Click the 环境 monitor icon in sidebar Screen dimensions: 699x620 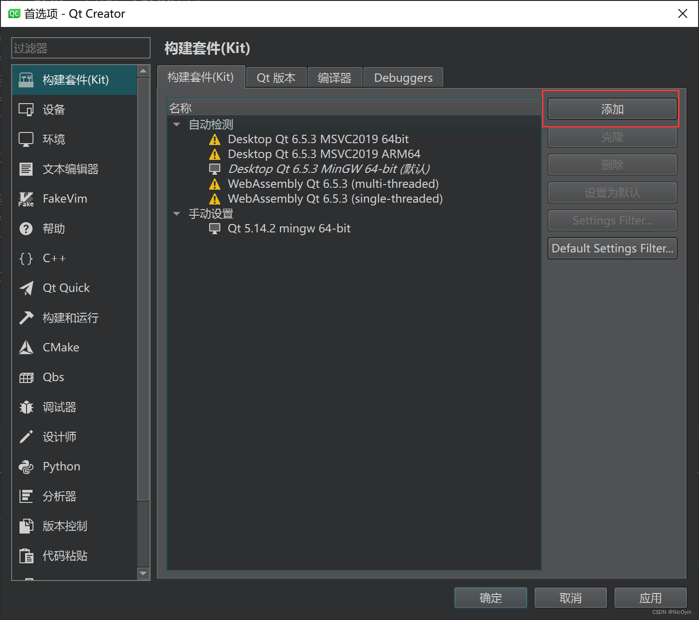pyautogui.click(x=26, y=139)
